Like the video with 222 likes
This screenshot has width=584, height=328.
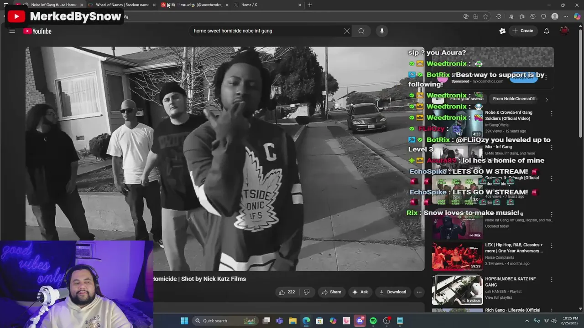(287, 292)
